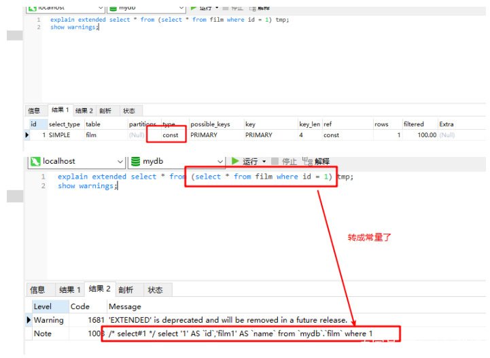
Task: Open the localhost connection dropdown
Action: [x=120, y=162]
